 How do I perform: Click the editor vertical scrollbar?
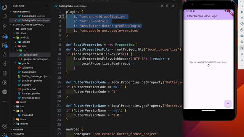tap(181, 29)
